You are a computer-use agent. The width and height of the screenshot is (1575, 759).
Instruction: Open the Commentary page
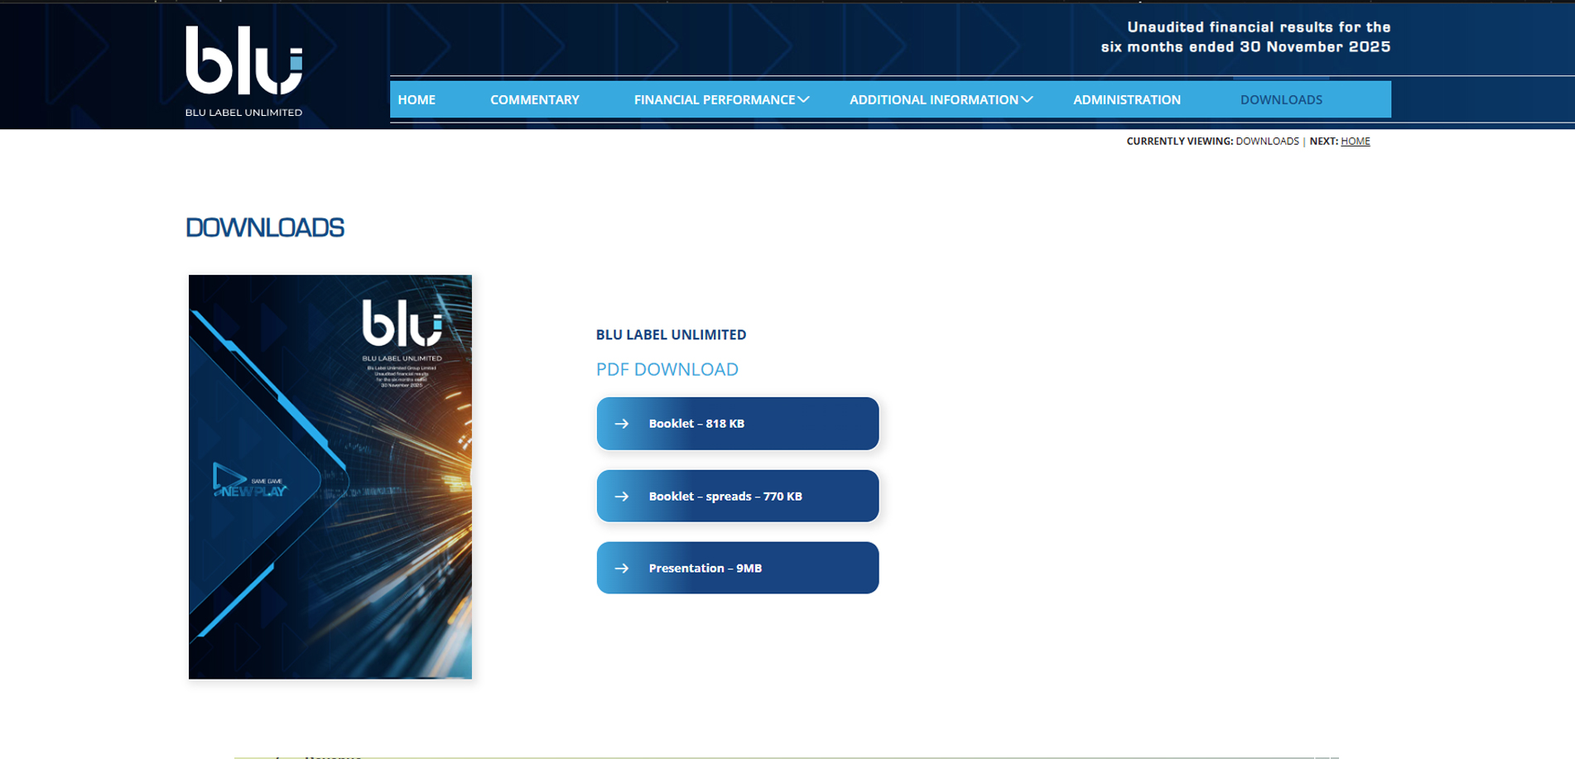tap(535, 100)
